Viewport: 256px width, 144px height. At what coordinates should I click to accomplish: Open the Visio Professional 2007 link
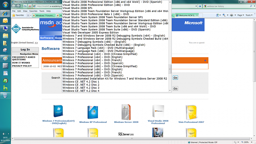pos(191,122)
